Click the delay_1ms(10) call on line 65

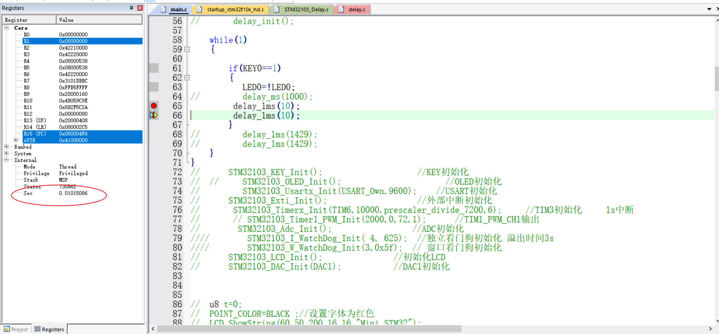click(x=266, y=106)
